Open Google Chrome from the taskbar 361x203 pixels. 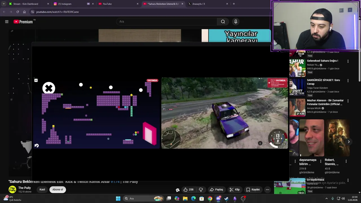(x=210, y=198)
